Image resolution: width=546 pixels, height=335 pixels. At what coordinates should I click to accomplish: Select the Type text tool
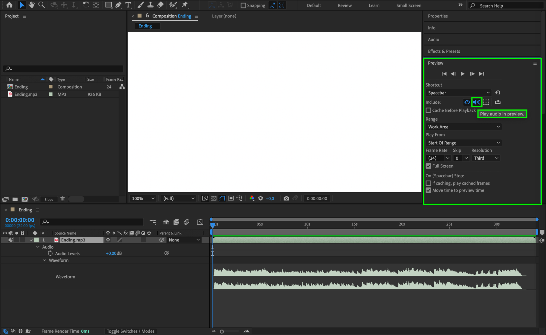[128, 5]
